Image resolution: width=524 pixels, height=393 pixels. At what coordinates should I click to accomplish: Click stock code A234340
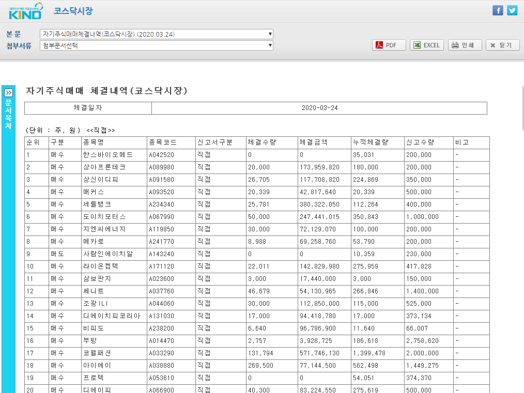point(161,205)
